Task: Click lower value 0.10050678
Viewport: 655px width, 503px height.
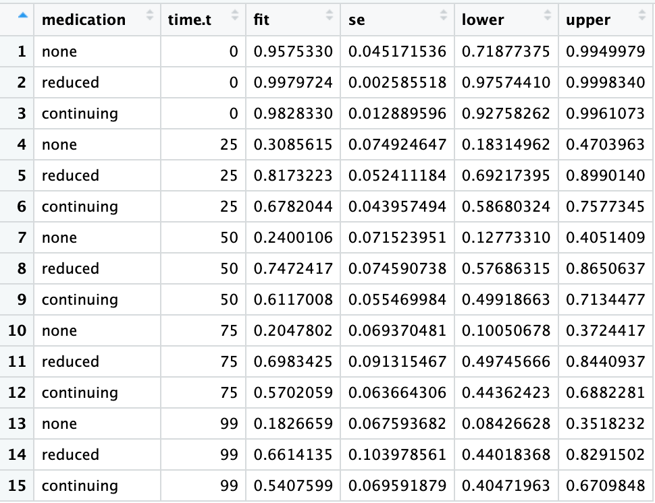Action: (x=506, y=330)
